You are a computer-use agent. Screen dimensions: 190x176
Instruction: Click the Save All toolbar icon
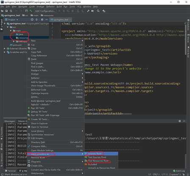(x=6, y=11)
